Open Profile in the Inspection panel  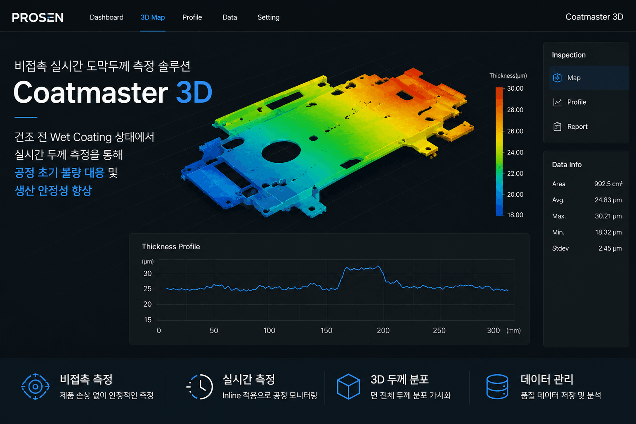tap(589, 102)
